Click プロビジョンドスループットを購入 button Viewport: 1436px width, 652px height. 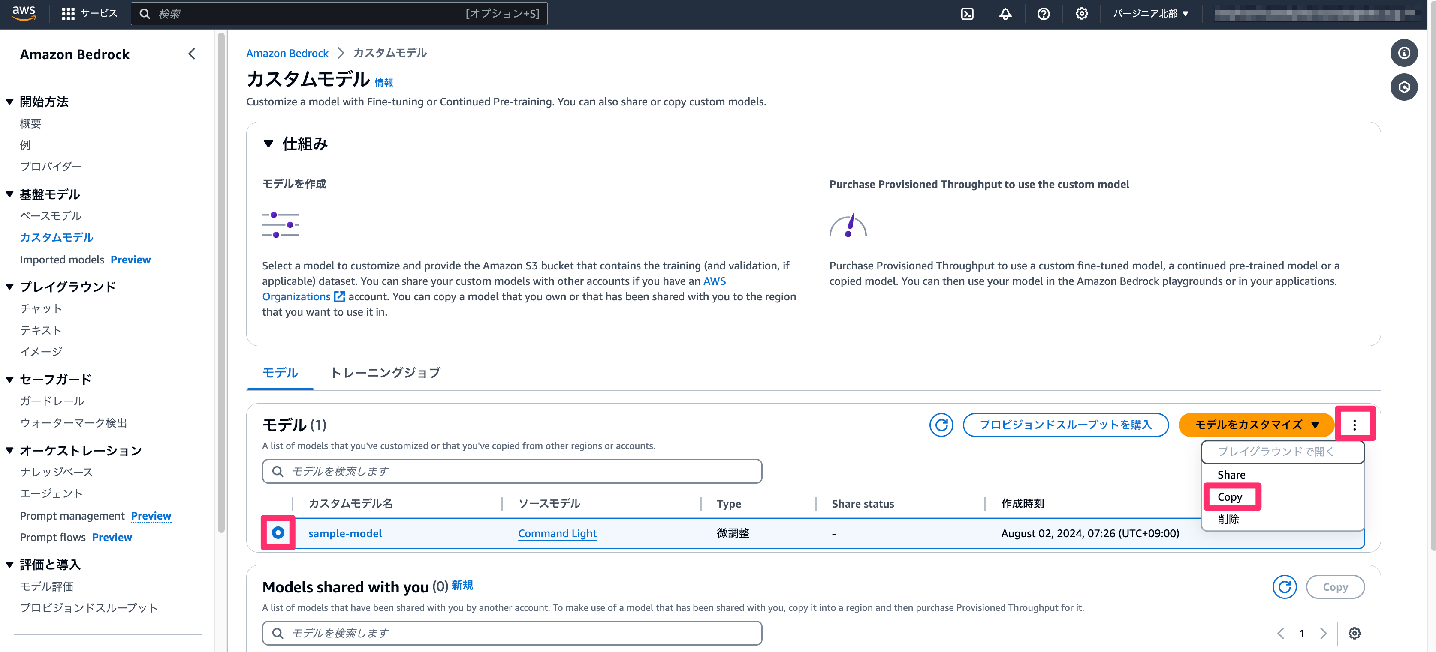(1065, 425)
